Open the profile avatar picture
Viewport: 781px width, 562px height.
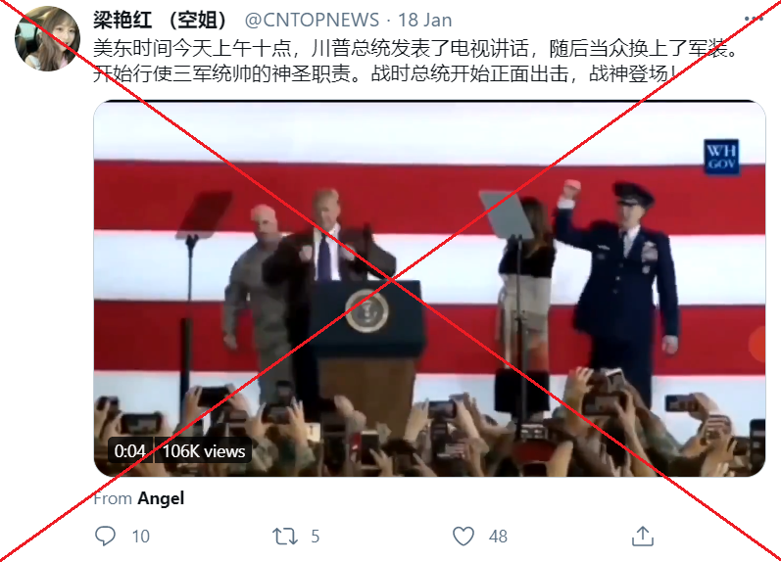coord(47,39)
